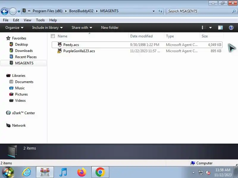Navigate to Program Files (x86) in breadcrumb
This screenshot has width=238, height=178.
click(x=48, y=11)
